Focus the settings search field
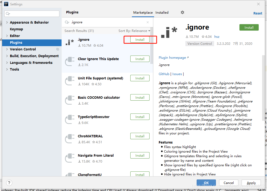This screenshot has height=191, width=267. (32, 14)
